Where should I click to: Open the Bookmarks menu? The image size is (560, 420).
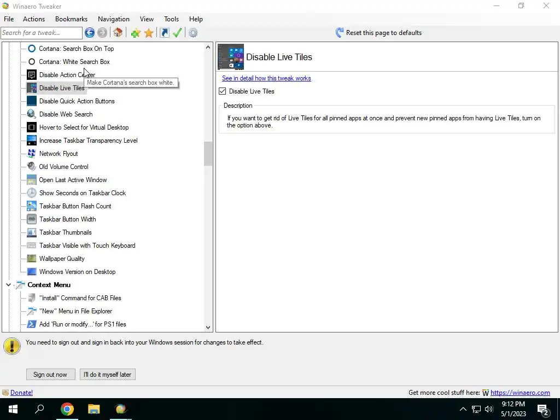point(72,19)
